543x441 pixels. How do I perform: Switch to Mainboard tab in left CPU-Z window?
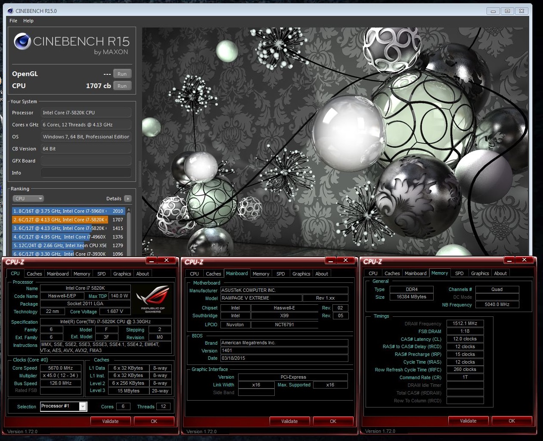(58, 274)
